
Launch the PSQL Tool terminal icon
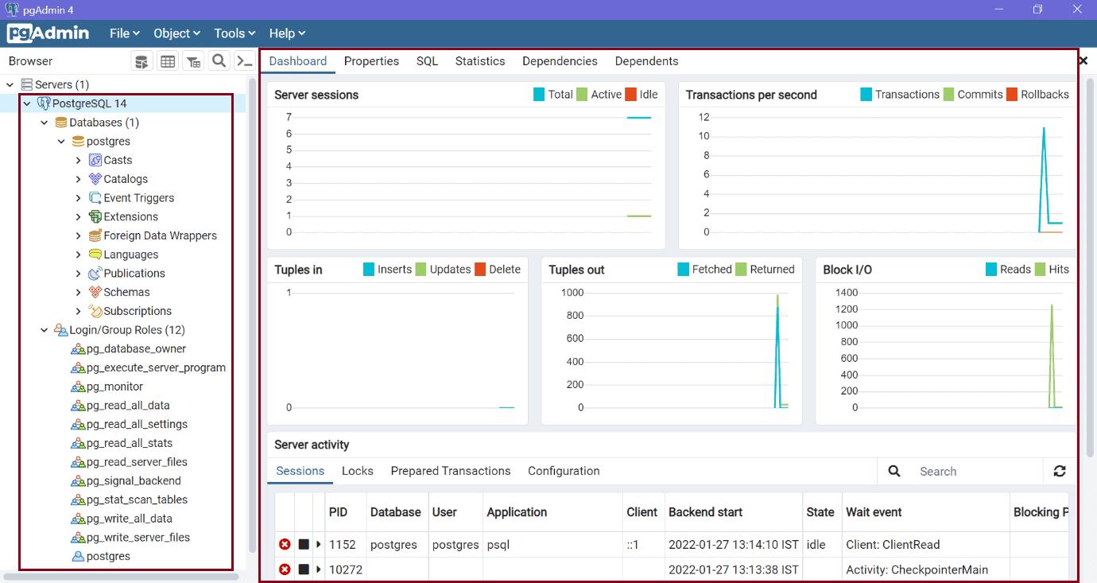coord(245,61)
